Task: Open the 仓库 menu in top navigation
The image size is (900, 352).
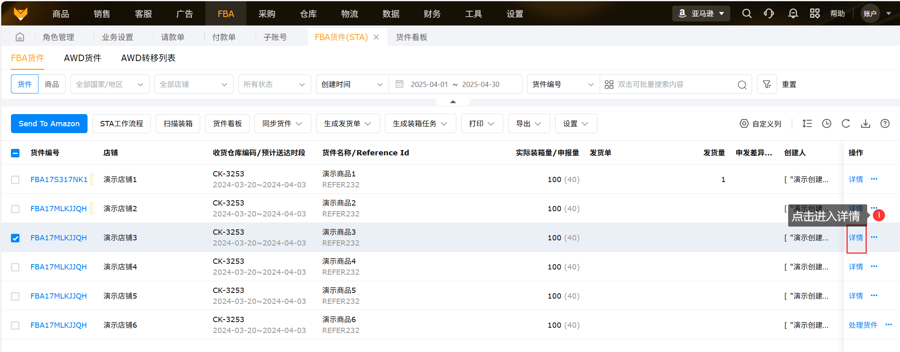Action: tap(308, 14)
